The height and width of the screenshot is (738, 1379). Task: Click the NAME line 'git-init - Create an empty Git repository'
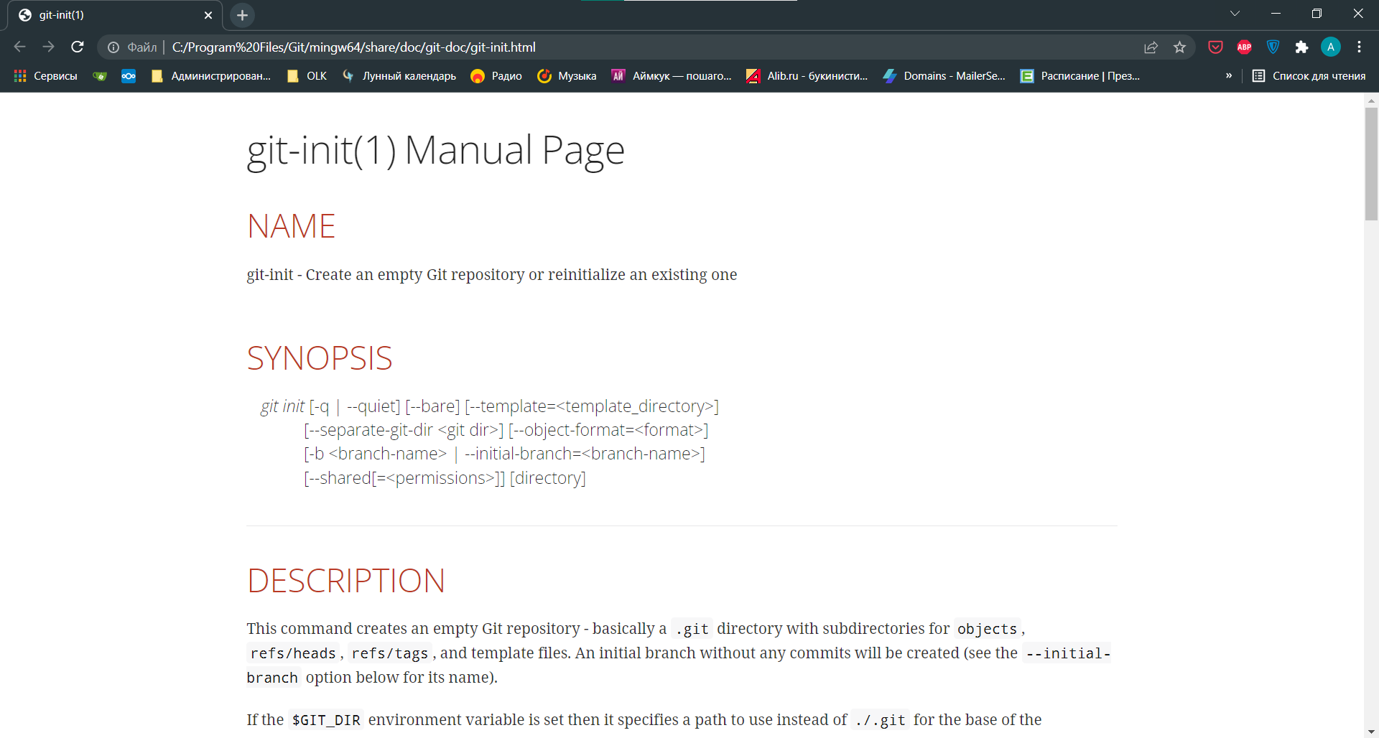tap(491, 275)
